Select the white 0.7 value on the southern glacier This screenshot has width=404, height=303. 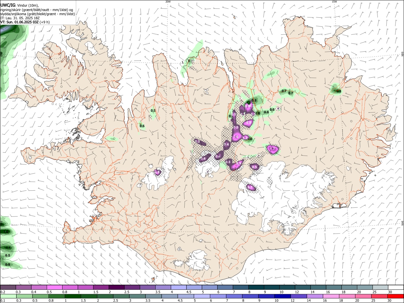[250, 187]
